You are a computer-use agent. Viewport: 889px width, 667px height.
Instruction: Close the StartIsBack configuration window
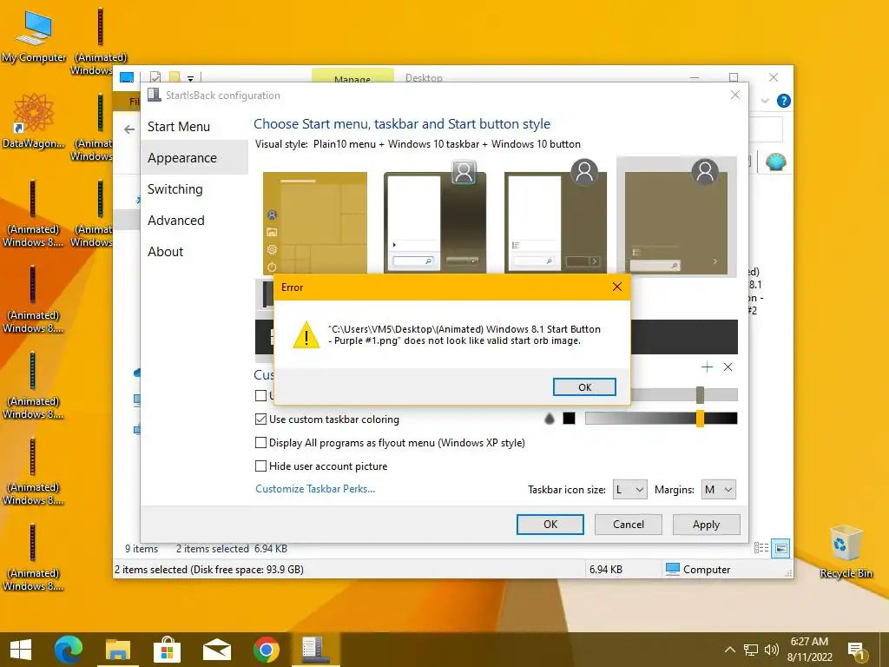click(734, 95)
